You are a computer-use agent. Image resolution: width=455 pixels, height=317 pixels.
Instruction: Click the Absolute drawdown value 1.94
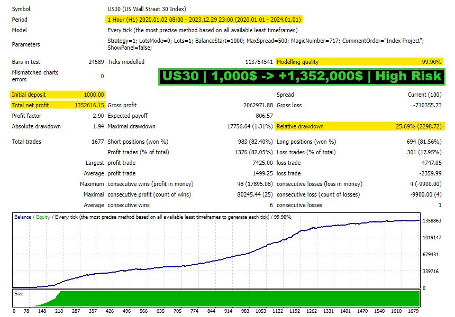coord(98,126)
